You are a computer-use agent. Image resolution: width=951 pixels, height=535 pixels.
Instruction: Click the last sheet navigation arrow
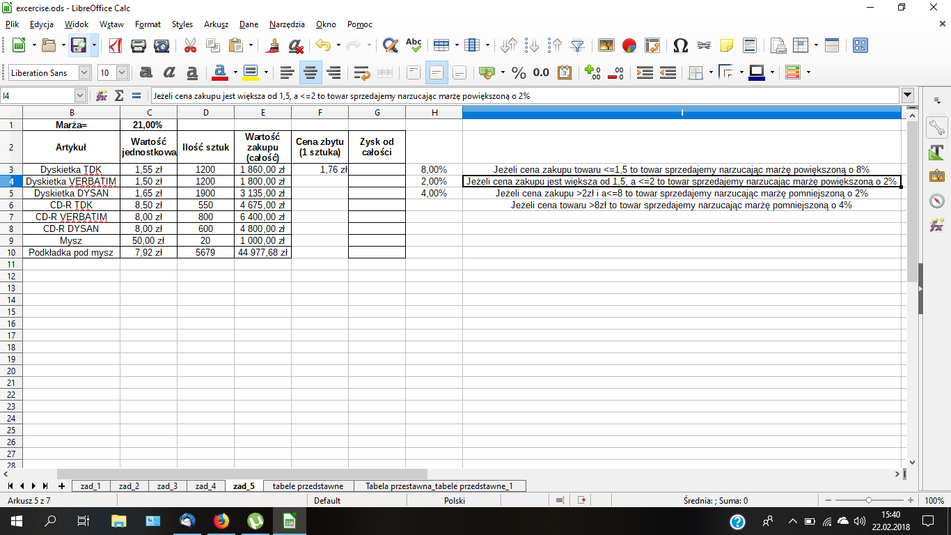(x=45, y=486)
